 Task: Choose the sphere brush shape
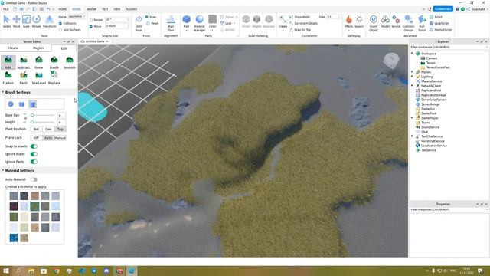click(11, 104)
